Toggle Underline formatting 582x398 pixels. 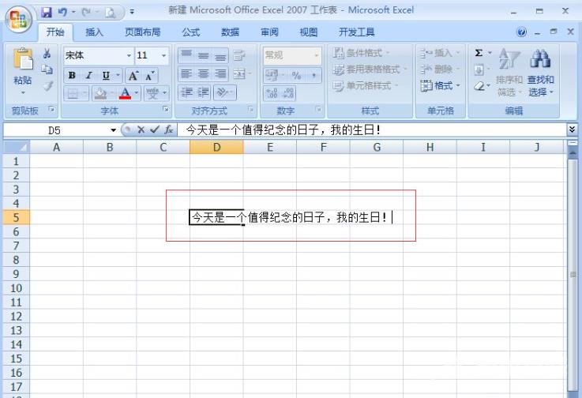tap(105, 76)
